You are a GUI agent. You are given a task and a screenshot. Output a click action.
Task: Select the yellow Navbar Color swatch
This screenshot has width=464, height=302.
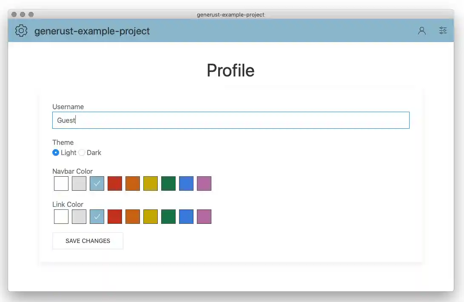click(x=150, y=183)
